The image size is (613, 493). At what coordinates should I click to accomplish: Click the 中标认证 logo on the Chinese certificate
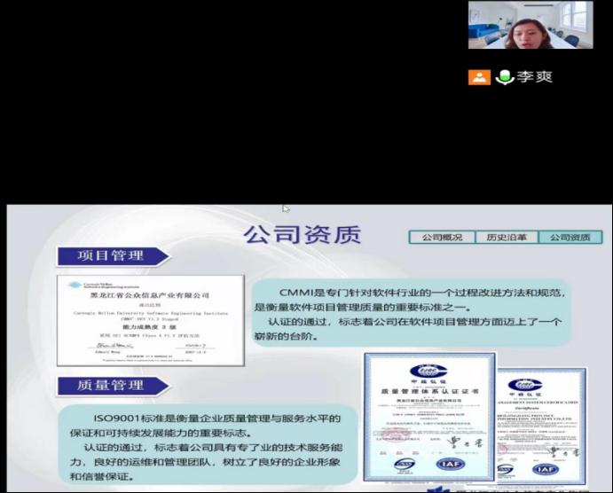tap(427, 373)
